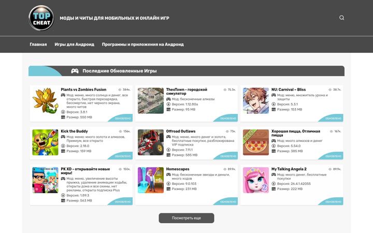Click Homescapes title link

coord(178,169)
